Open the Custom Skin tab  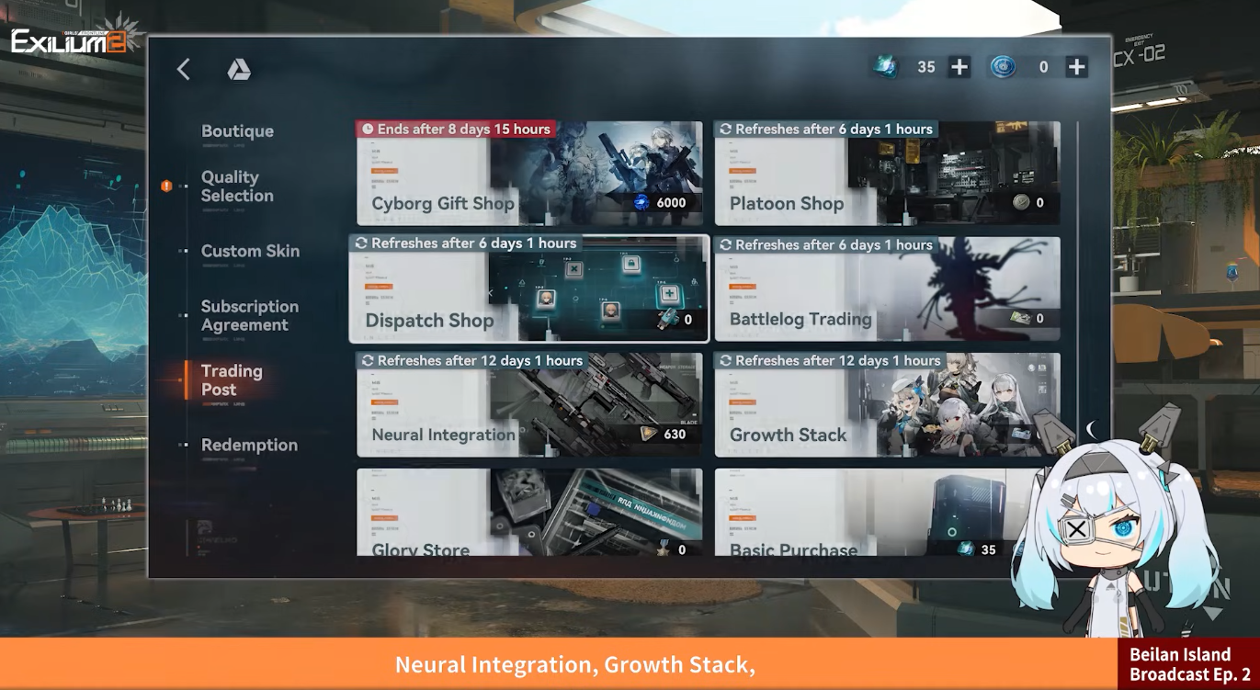[250, 251]
